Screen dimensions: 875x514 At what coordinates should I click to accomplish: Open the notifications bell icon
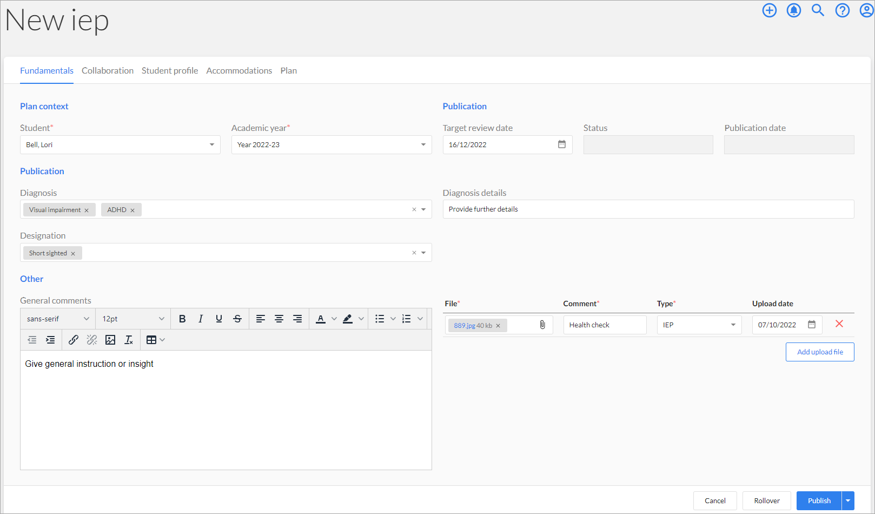point(794,10)
